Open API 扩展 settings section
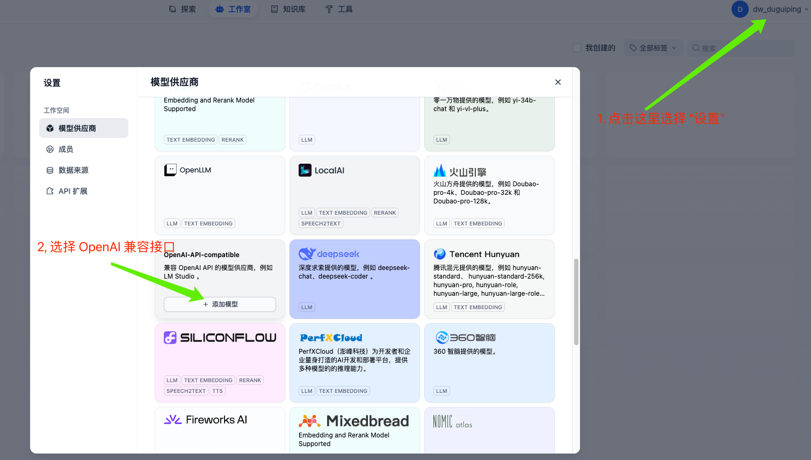This screenshot has height=460, width=811. click(73, 191)
